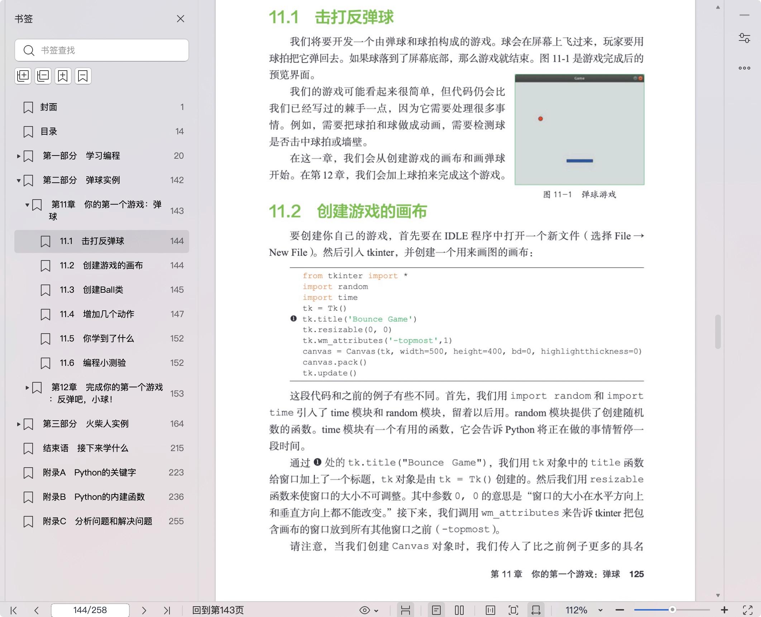Click bookmark icon beside 封面
Viewport: 761px width, 617px height.
coord(28,107)
